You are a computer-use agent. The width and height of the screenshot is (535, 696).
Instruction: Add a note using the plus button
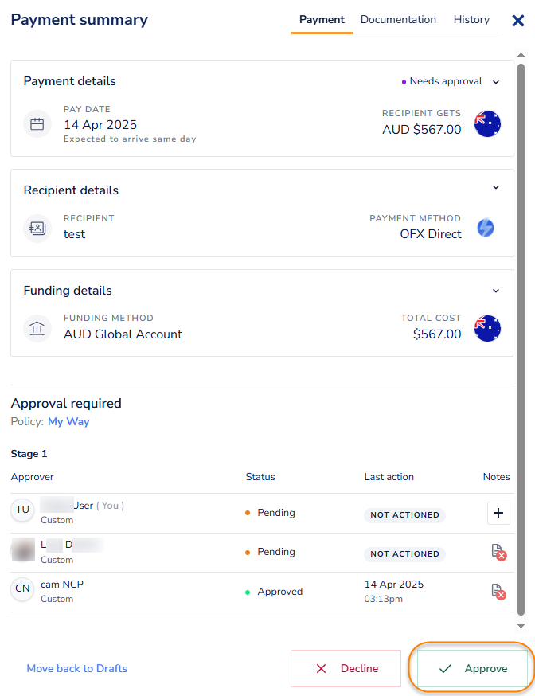point(498,514)
